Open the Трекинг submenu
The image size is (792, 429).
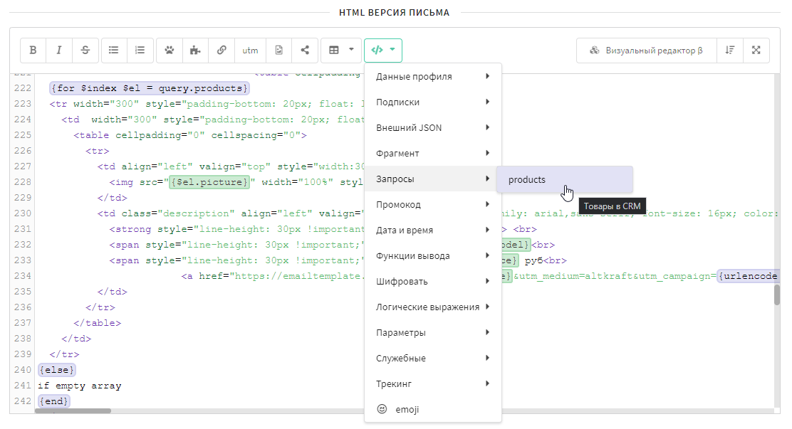[x=433, y=384]
